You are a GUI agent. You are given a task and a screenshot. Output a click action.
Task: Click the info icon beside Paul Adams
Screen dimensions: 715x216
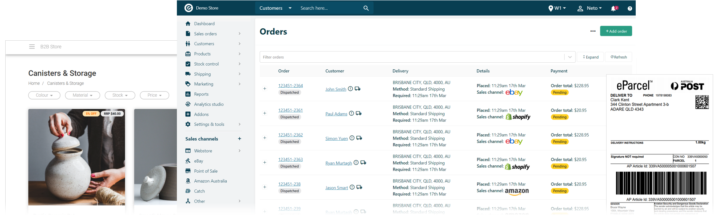[x=352, y=113]
